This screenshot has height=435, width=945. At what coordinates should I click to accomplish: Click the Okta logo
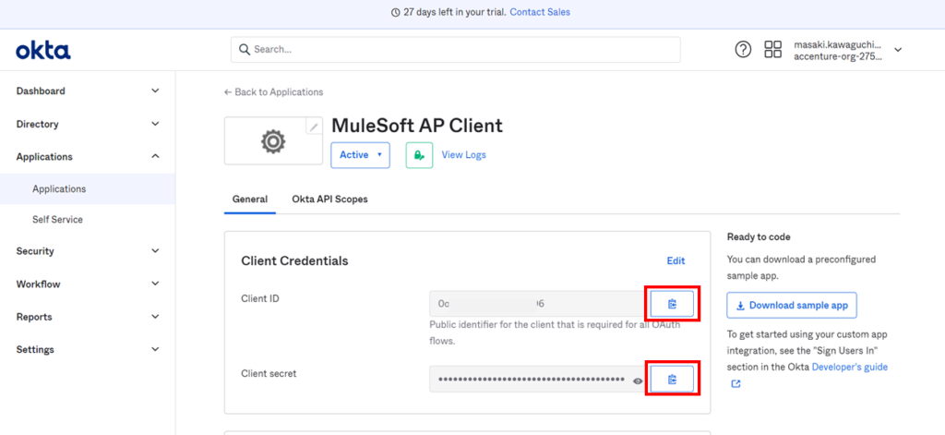pyautogui.click(x=43, y=50)
